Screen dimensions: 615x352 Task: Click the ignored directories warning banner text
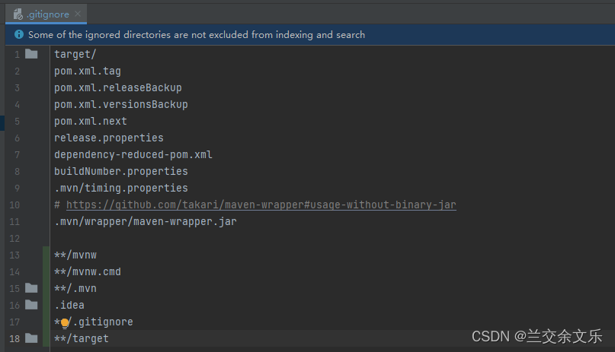point(196,34)
